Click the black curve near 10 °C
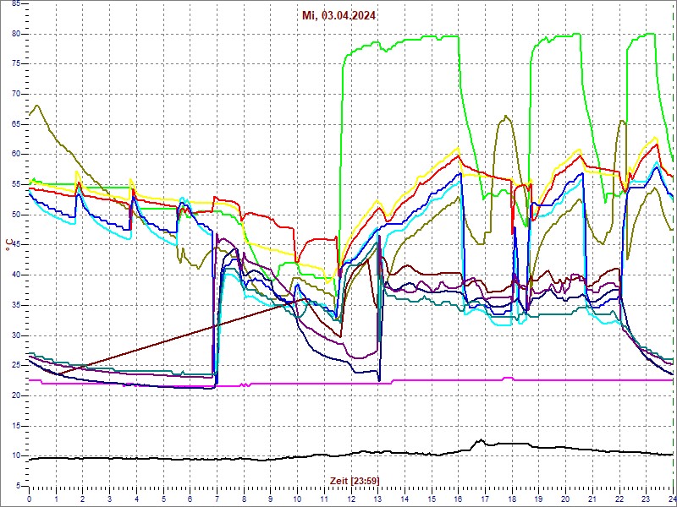Image resolution: width=677 pixels, height=507 pixels. pos(254,458)
